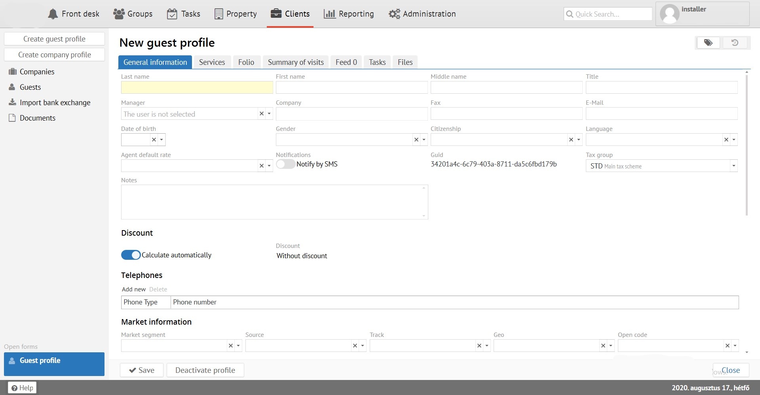
Task: Enable the Notify by SMS toggle
Action: click(285, 164)
